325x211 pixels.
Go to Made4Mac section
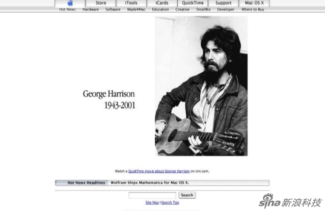[136, 10]
